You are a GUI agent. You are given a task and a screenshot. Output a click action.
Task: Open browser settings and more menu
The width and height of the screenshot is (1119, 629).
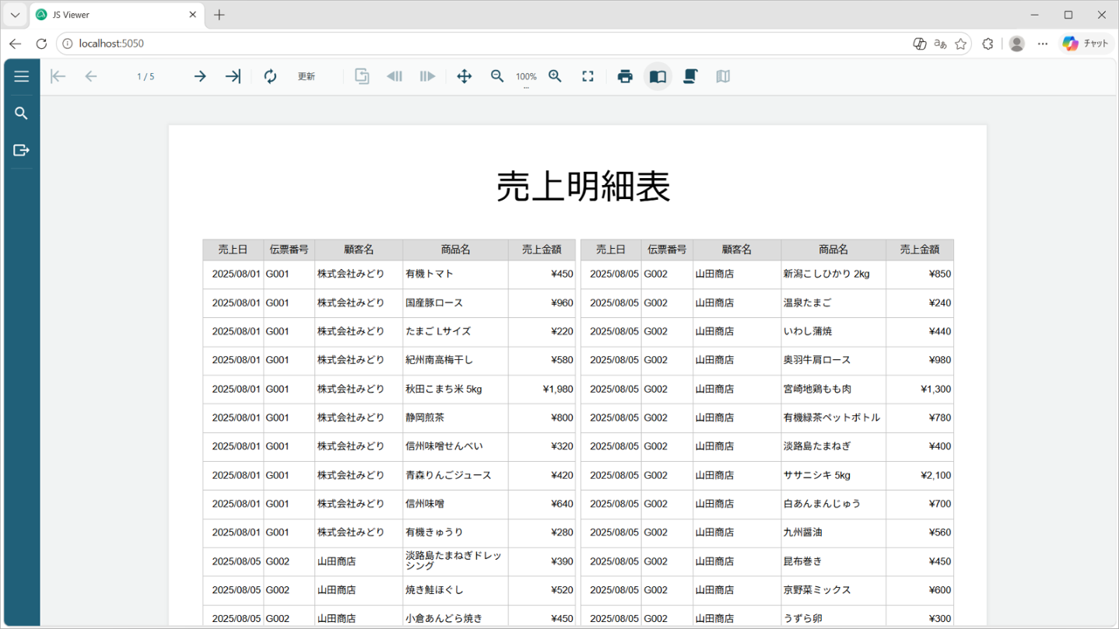tap(1043, 44)
